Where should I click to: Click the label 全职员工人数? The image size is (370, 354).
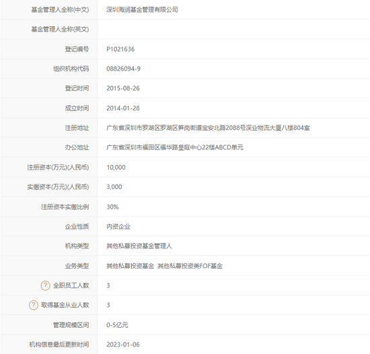(x=71, y=285)
